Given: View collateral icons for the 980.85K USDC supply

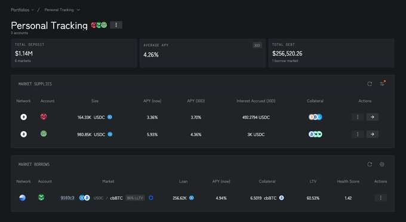Looking at the screenshot, I should (x=315, y=134).
